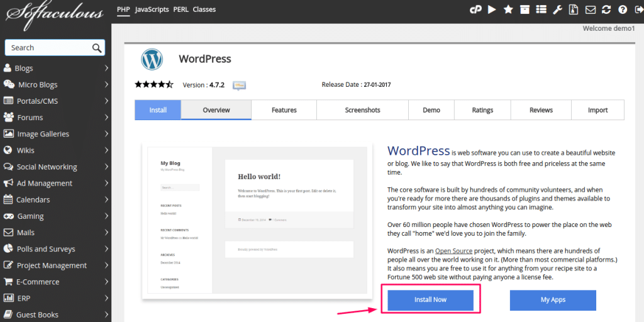Click the My Apps button

point(553,300)
